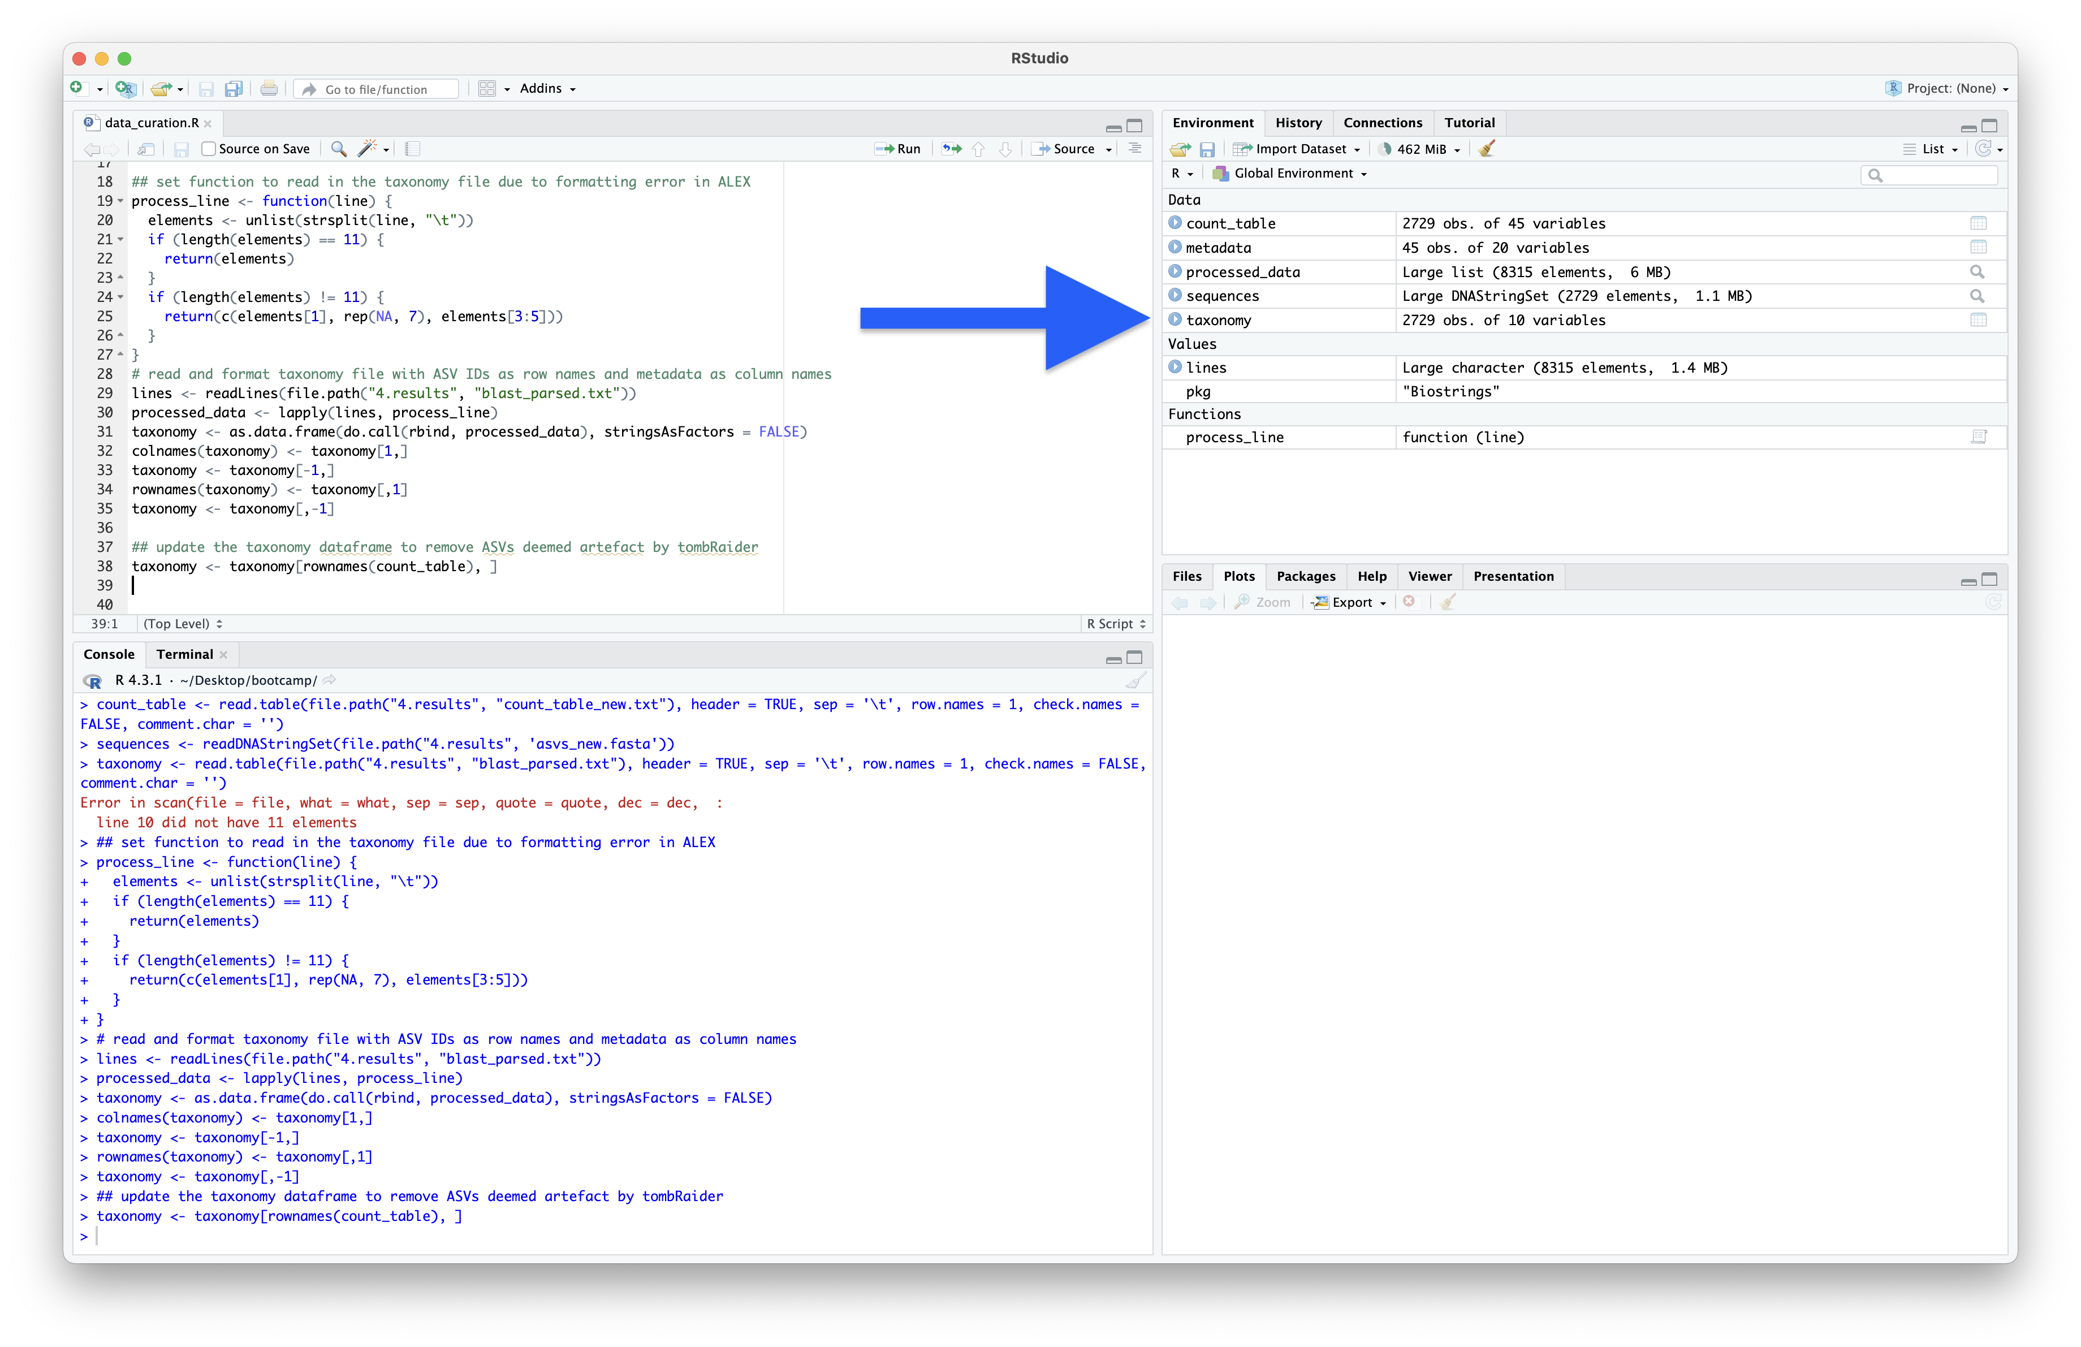
Task: Expand the sequences entry details
Action: click(x=1175, y=295)
